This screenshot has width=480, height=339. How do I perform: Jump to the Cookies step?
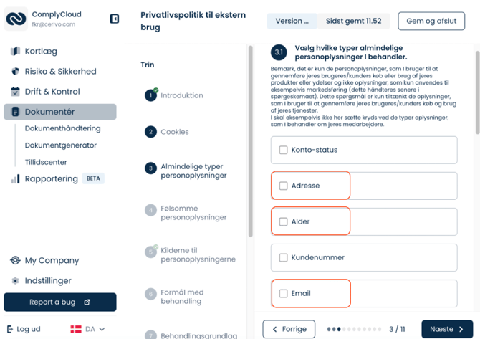[x=174, y=132]
